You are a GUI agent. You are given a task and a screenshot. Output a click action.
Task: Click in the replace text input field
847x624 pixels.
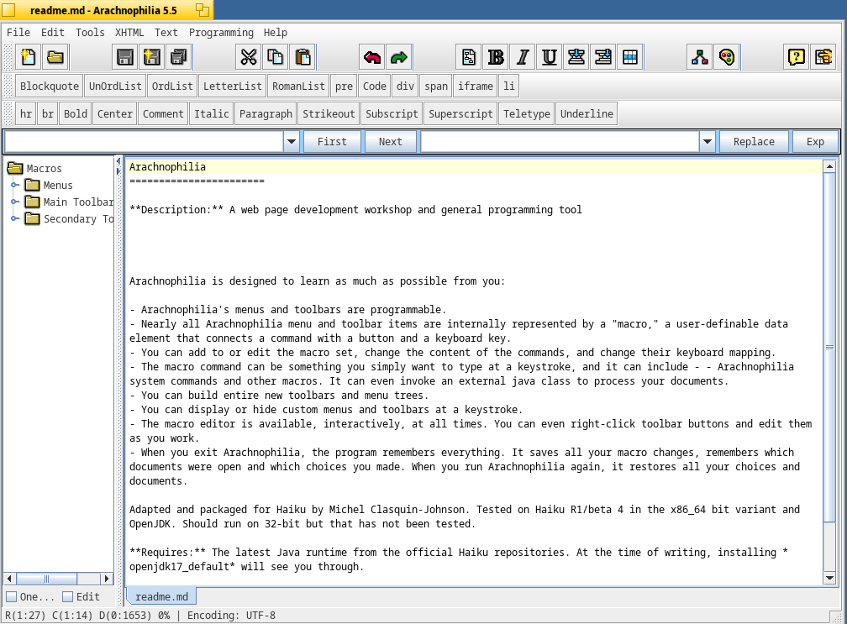[x=560, y=142]
